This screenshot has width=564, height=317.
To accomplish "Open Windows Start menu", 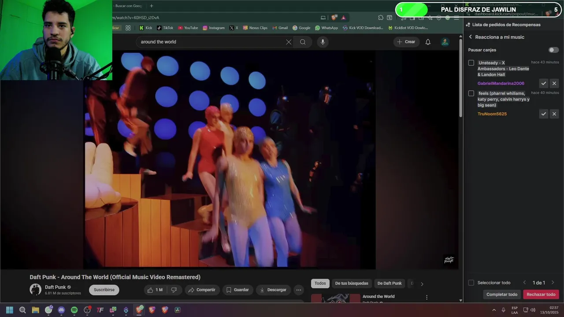I will click(x=10, y=310).
